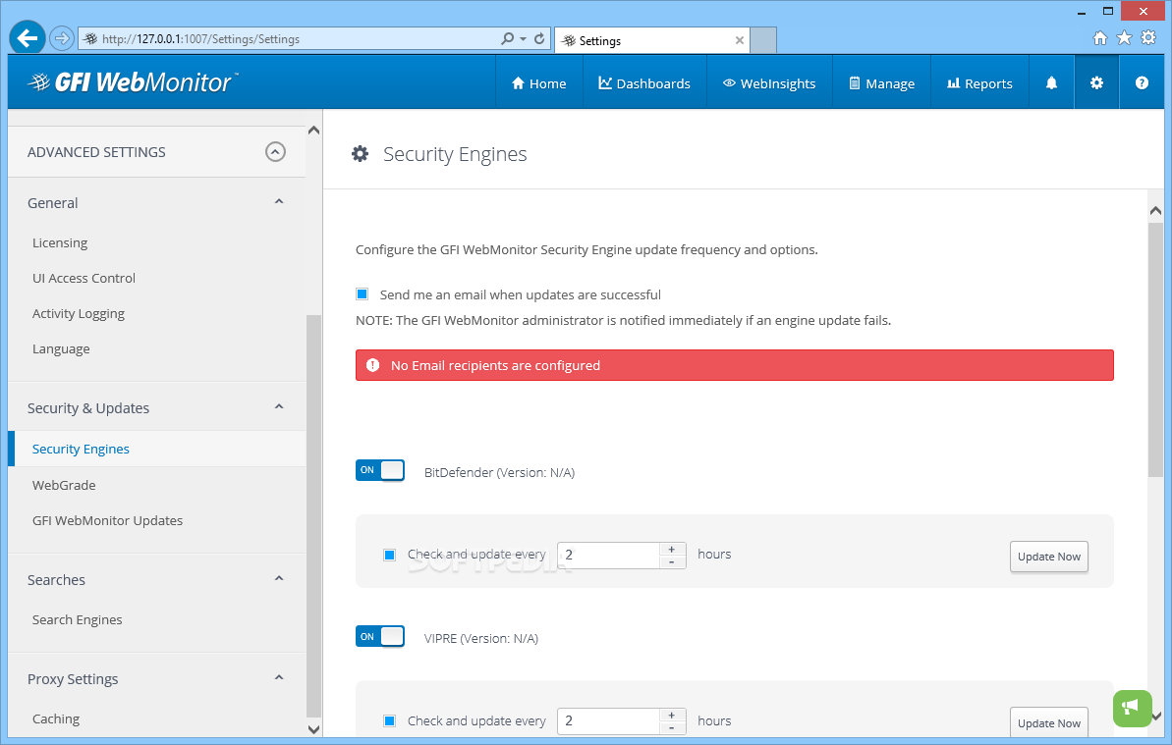Go to the Home menu
This screenshot has height=745, width=1172.
tap(538, 82)
